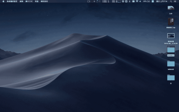Viewport: 179px width, 112px height.
Task: Open the Apple menu
Action: pos(3,1)
